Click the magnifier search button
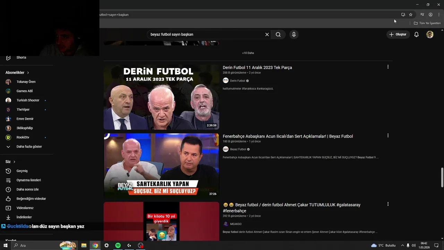 (278, 34)
